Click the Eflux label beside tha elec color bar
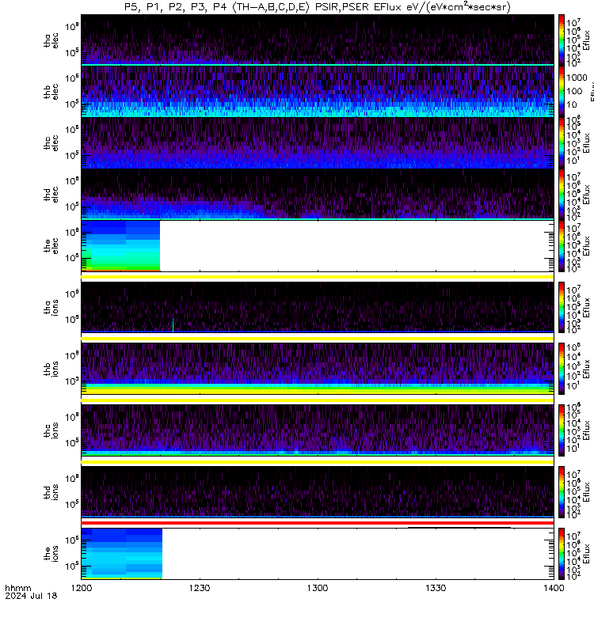594x633 pixels. click(x=586, y=40)
